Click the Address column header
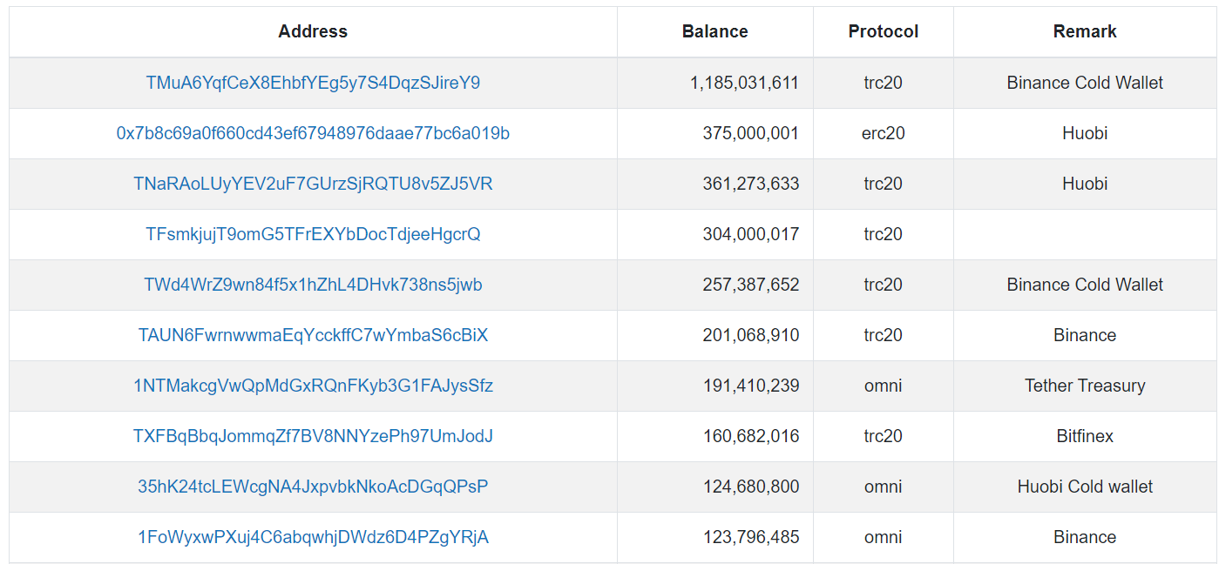 313,31
